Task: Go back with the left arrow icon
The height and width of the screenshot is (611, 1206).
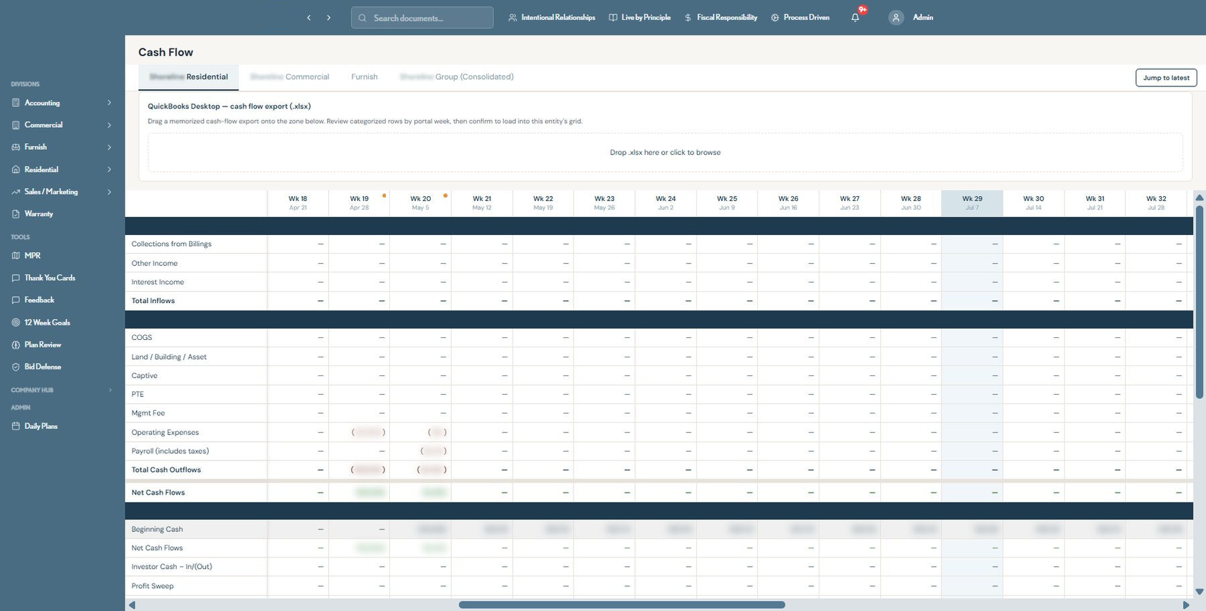Action: coord(309,17)
